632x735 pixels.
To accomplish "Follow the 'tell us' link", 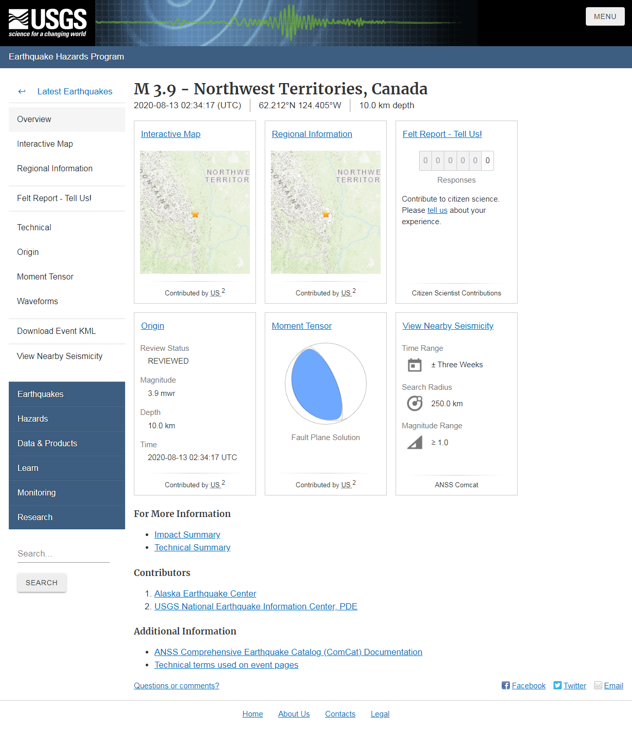I will coord(437,210).
